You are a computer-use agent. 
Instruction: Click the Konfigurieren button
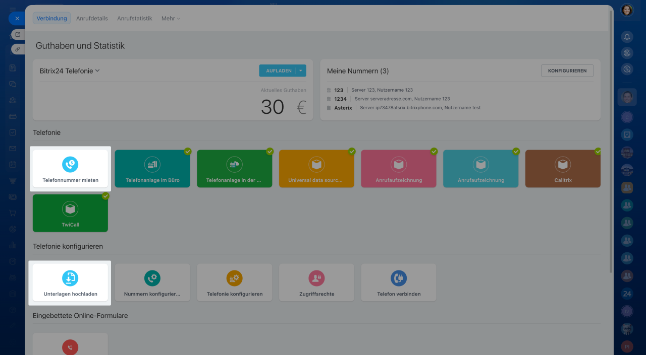(x=567, y=71)
